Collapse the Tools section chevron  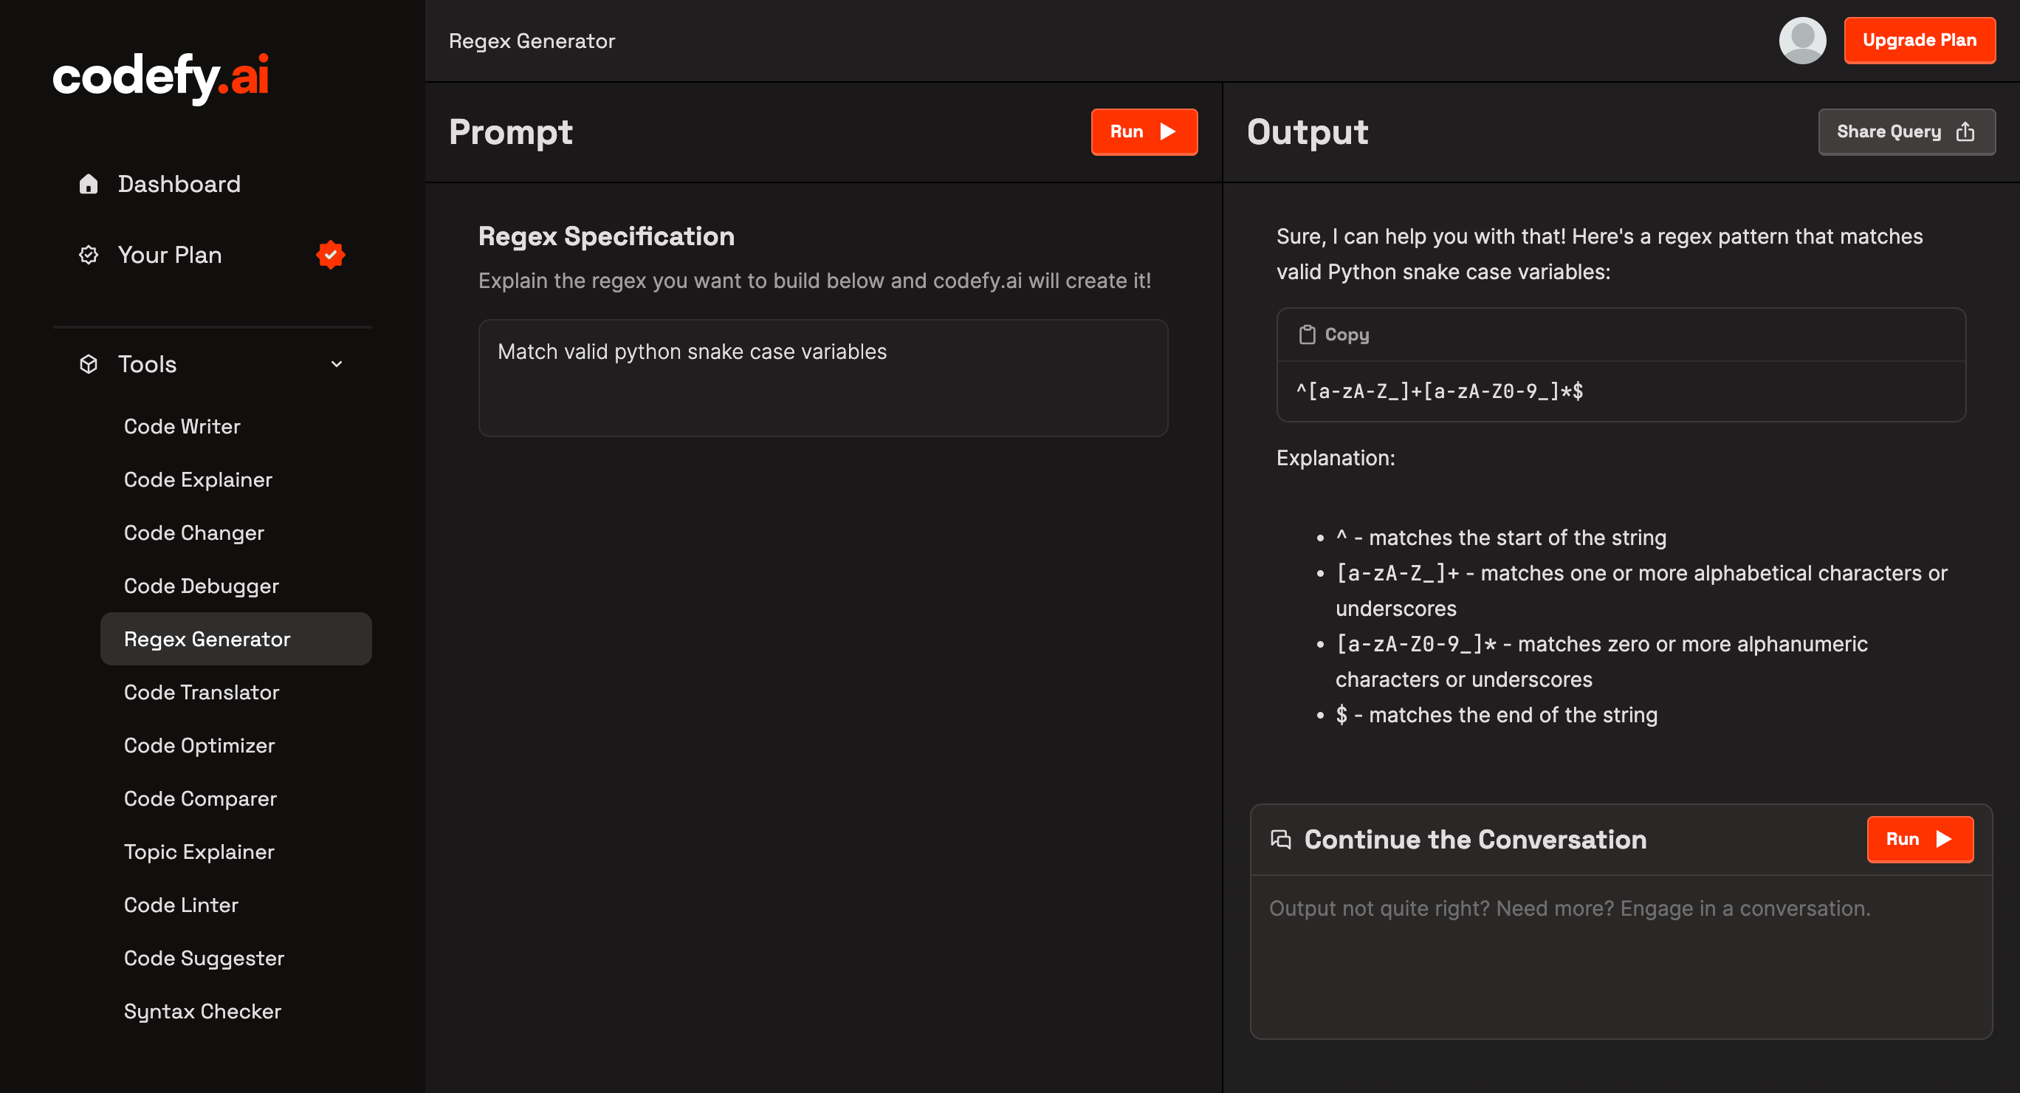[337, 364]
